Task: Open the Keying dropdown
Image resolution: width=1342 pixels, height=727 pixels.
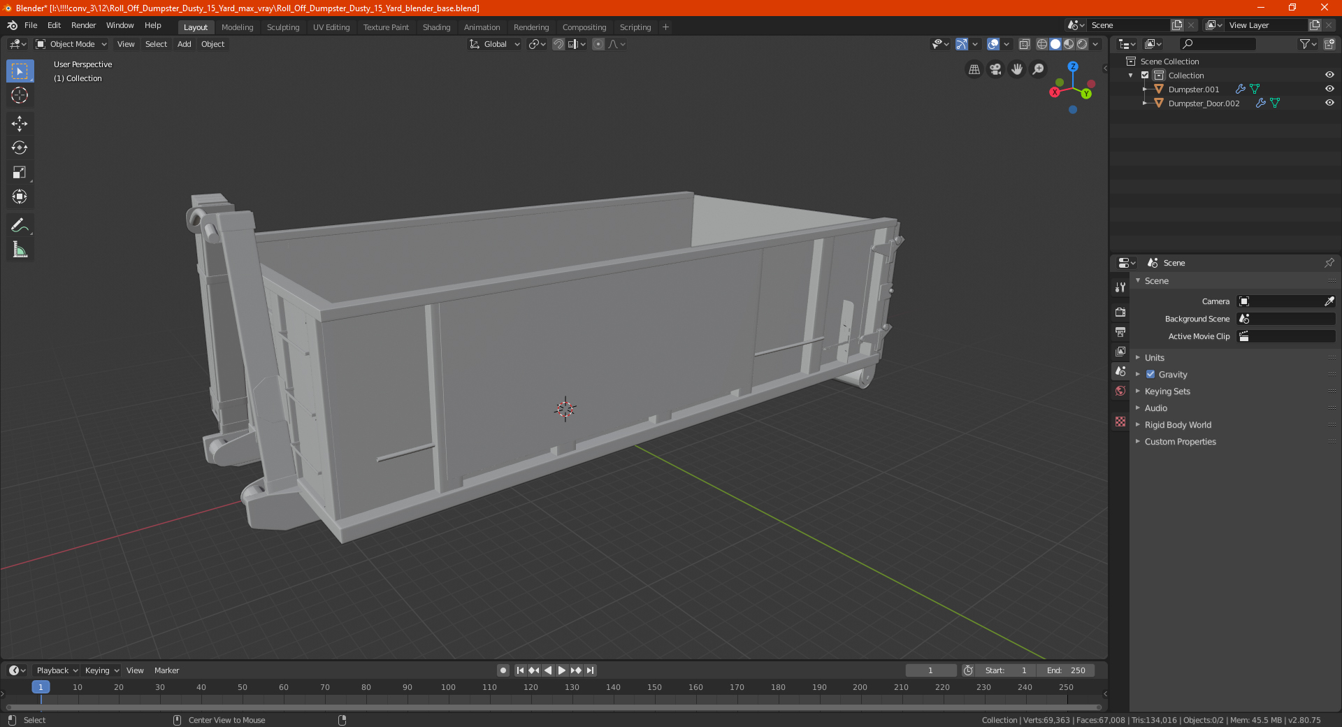Action: (101, 670)
